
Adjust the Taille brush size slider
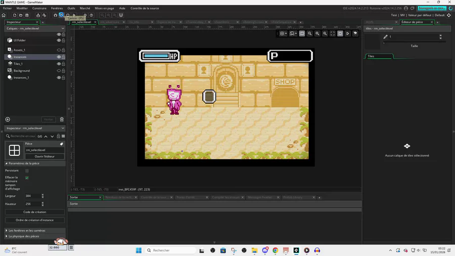[x=414, y=42]
